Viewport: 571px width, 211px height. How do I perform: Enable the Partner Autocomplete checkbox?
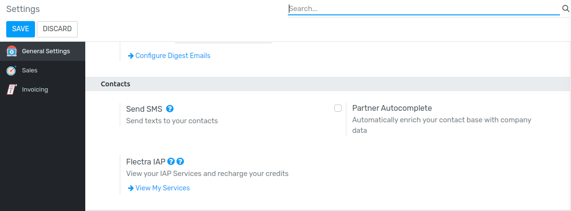[338, 108]
